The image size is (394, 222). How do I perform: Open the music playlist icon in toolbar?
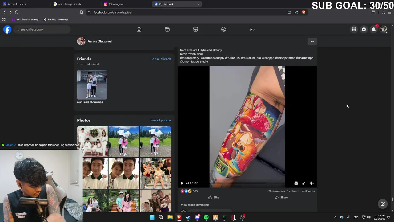[383, 12]
